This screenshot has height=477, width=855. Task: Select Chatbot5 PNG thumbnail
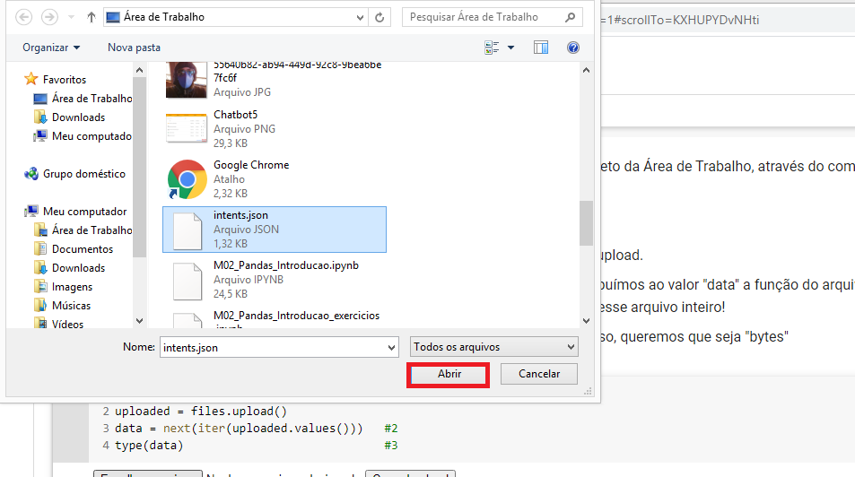tap(187, 128)
